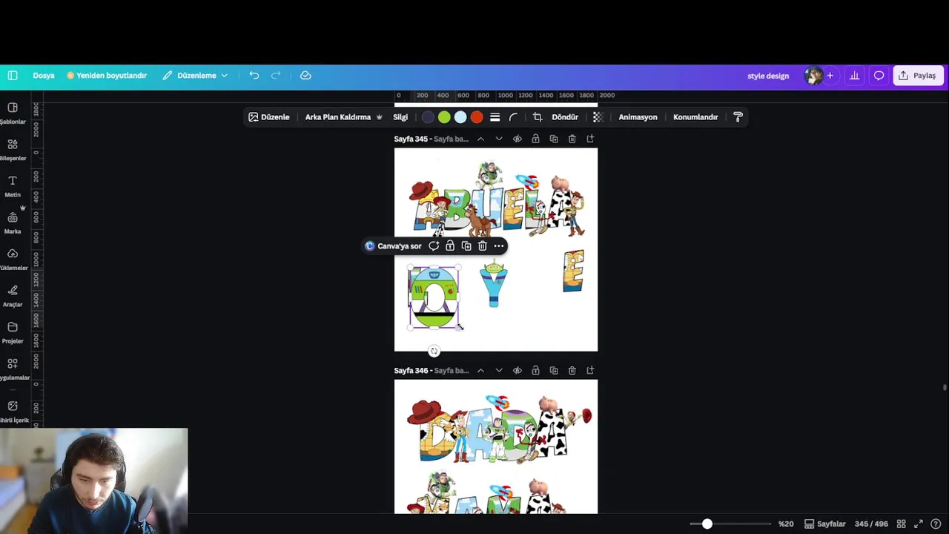949x534 pixels.
Task: Move Sayfa 346 down with chevron
Action: coord(499,370)
